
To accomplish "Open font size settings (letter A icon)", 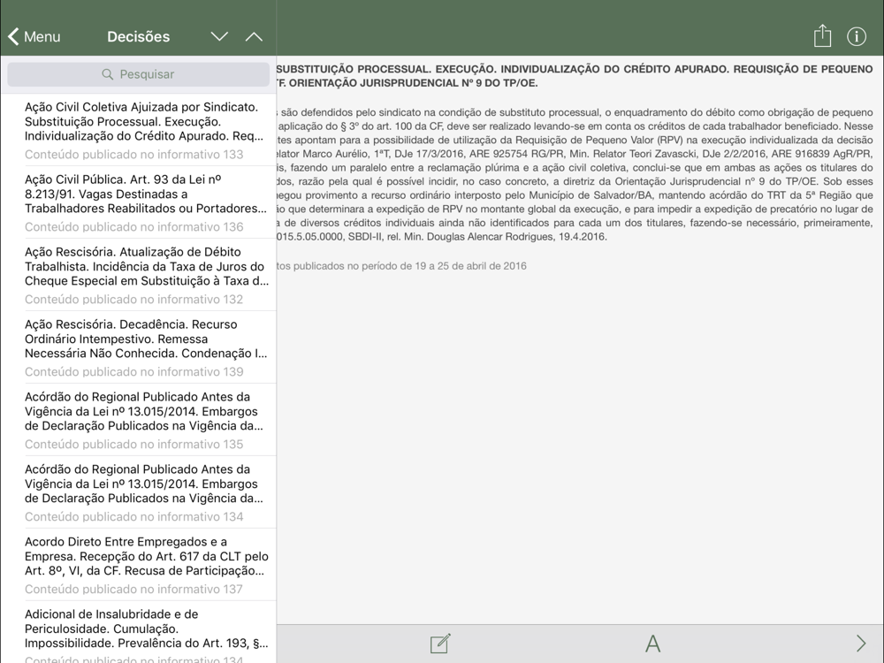I will tap(652, 644).
